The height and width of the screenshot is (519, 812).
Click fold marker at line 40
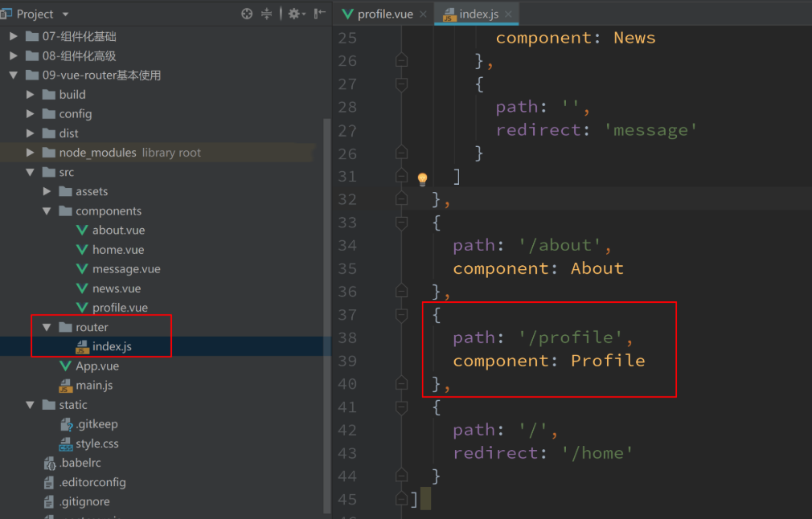[401, 383]
